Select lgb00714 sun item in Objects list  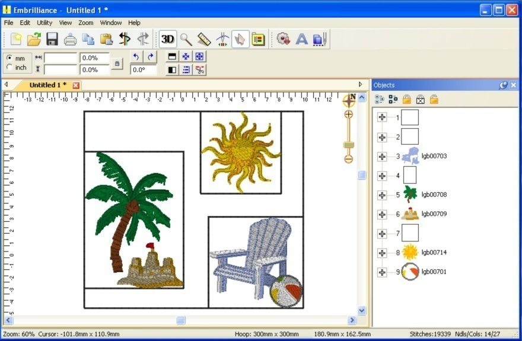point(434,253)
